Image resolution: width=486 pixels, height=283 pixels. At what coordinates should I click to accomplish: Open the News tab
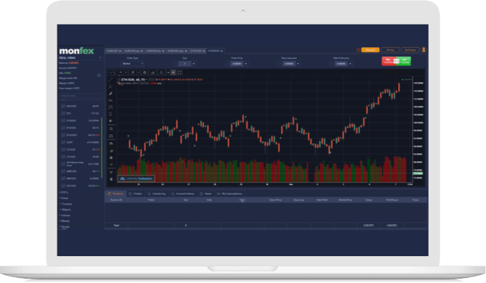click(x=206, y=194)
